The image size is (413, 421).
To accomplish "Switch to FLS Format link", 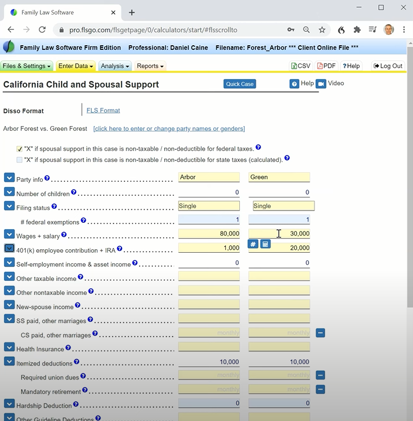I will coord(103,110).
